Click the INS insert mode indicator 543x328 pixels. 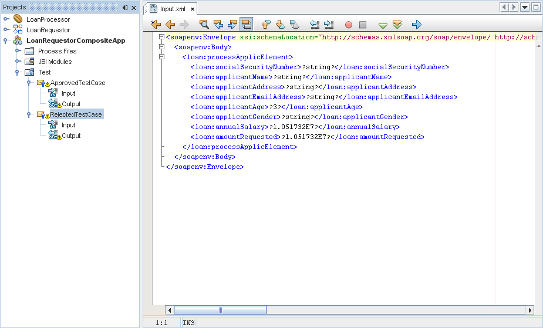tap(189, 323)
